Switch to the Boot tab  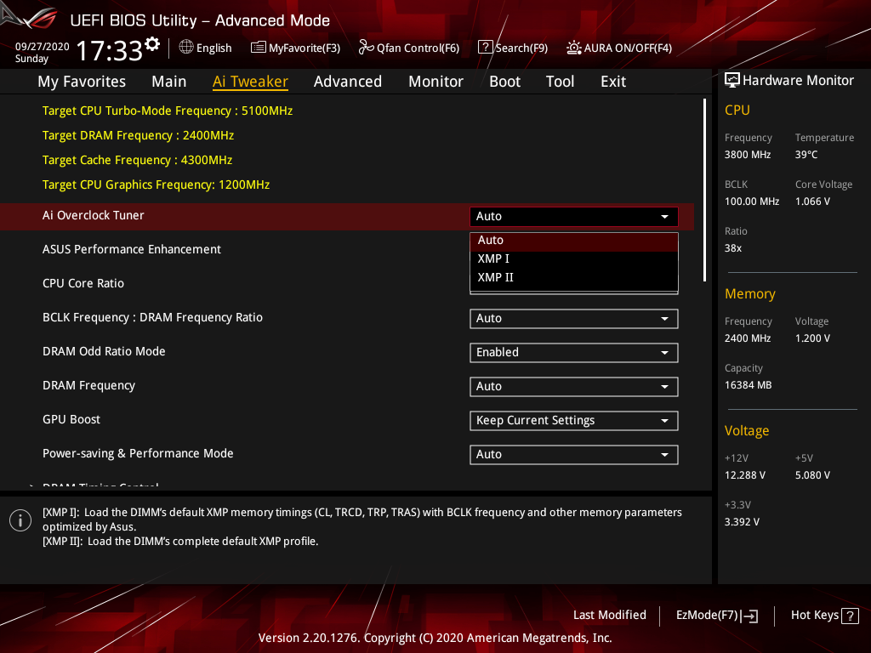point(504,82)
